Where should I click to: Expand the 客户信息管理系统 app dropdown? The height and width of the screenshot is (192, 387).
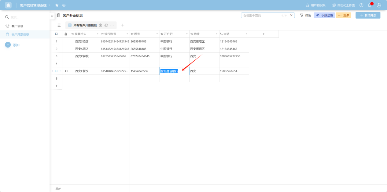[x=49, y=5]
